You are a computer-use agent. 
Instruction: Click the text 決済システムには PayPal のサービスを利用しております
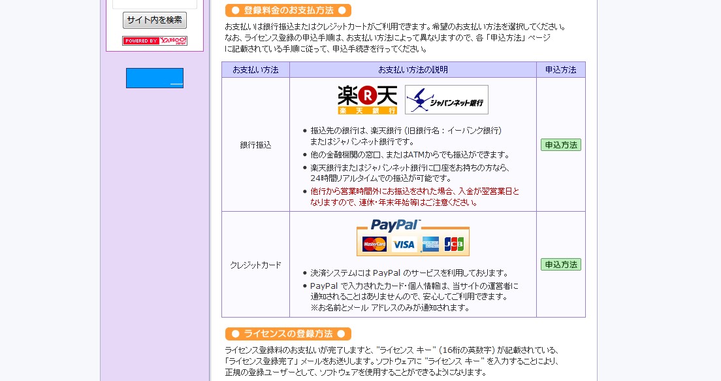click(409, 273)
